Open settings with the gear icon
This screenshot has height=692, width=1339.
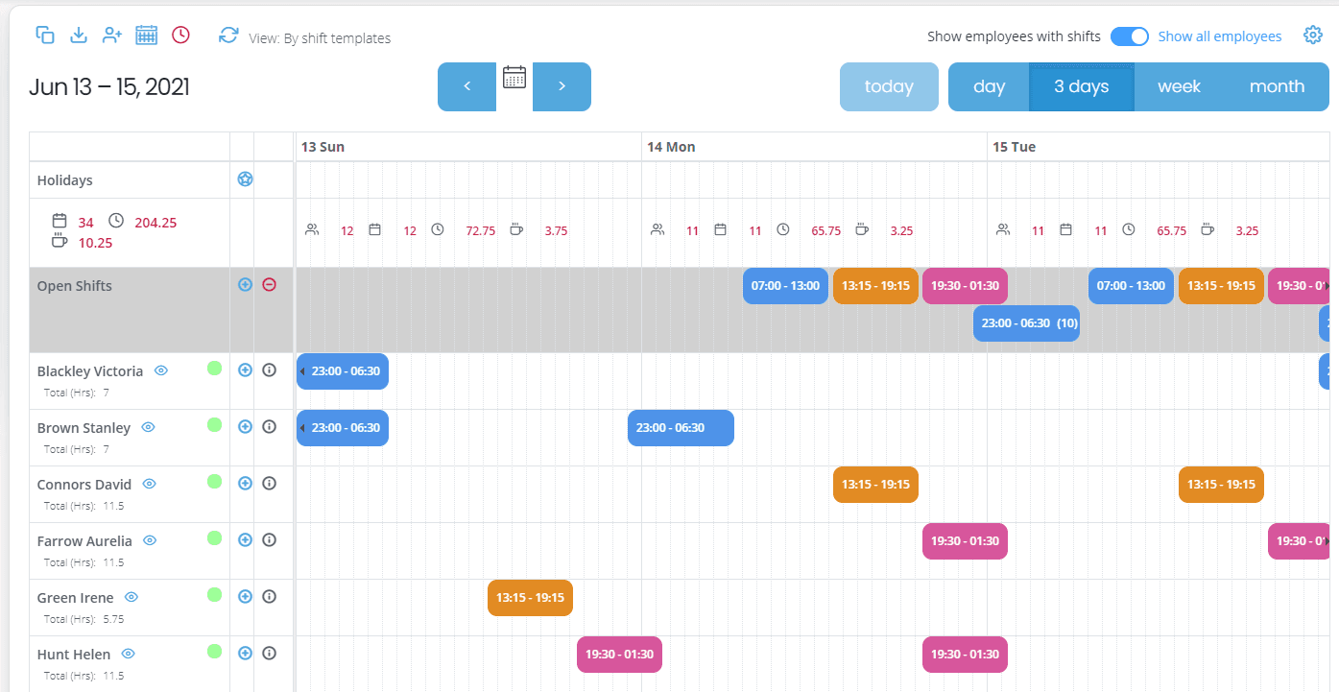(1312, 36)
